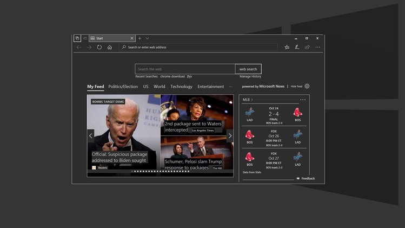Image resolution: width=405 pixels, height=228 pixels.
Task: Go forward with the forward arrow
Action: click(89, 47)
